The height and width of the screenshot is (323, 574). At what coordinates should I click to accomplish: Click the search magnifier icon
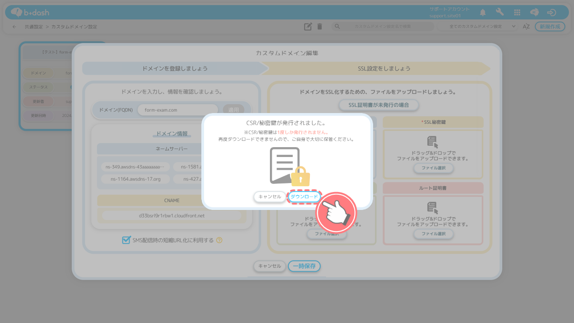click(x=338, y=26)
